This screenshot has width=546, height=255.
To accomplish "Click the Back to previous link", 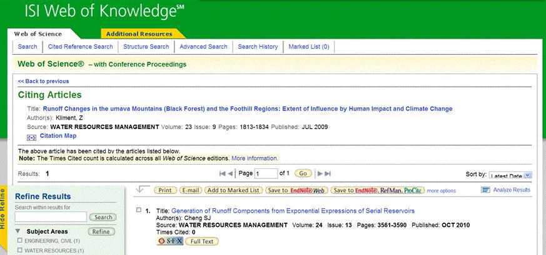I will point(44,81).
